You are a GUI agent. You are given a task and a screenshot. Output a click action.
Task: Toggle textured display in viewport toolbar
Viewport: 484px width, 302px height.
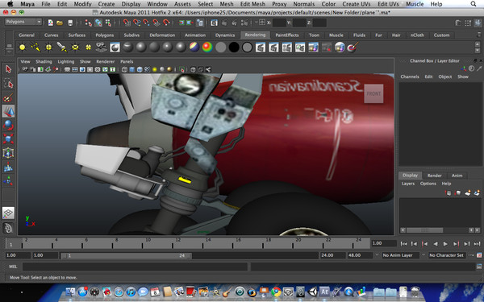coord(148,69)
